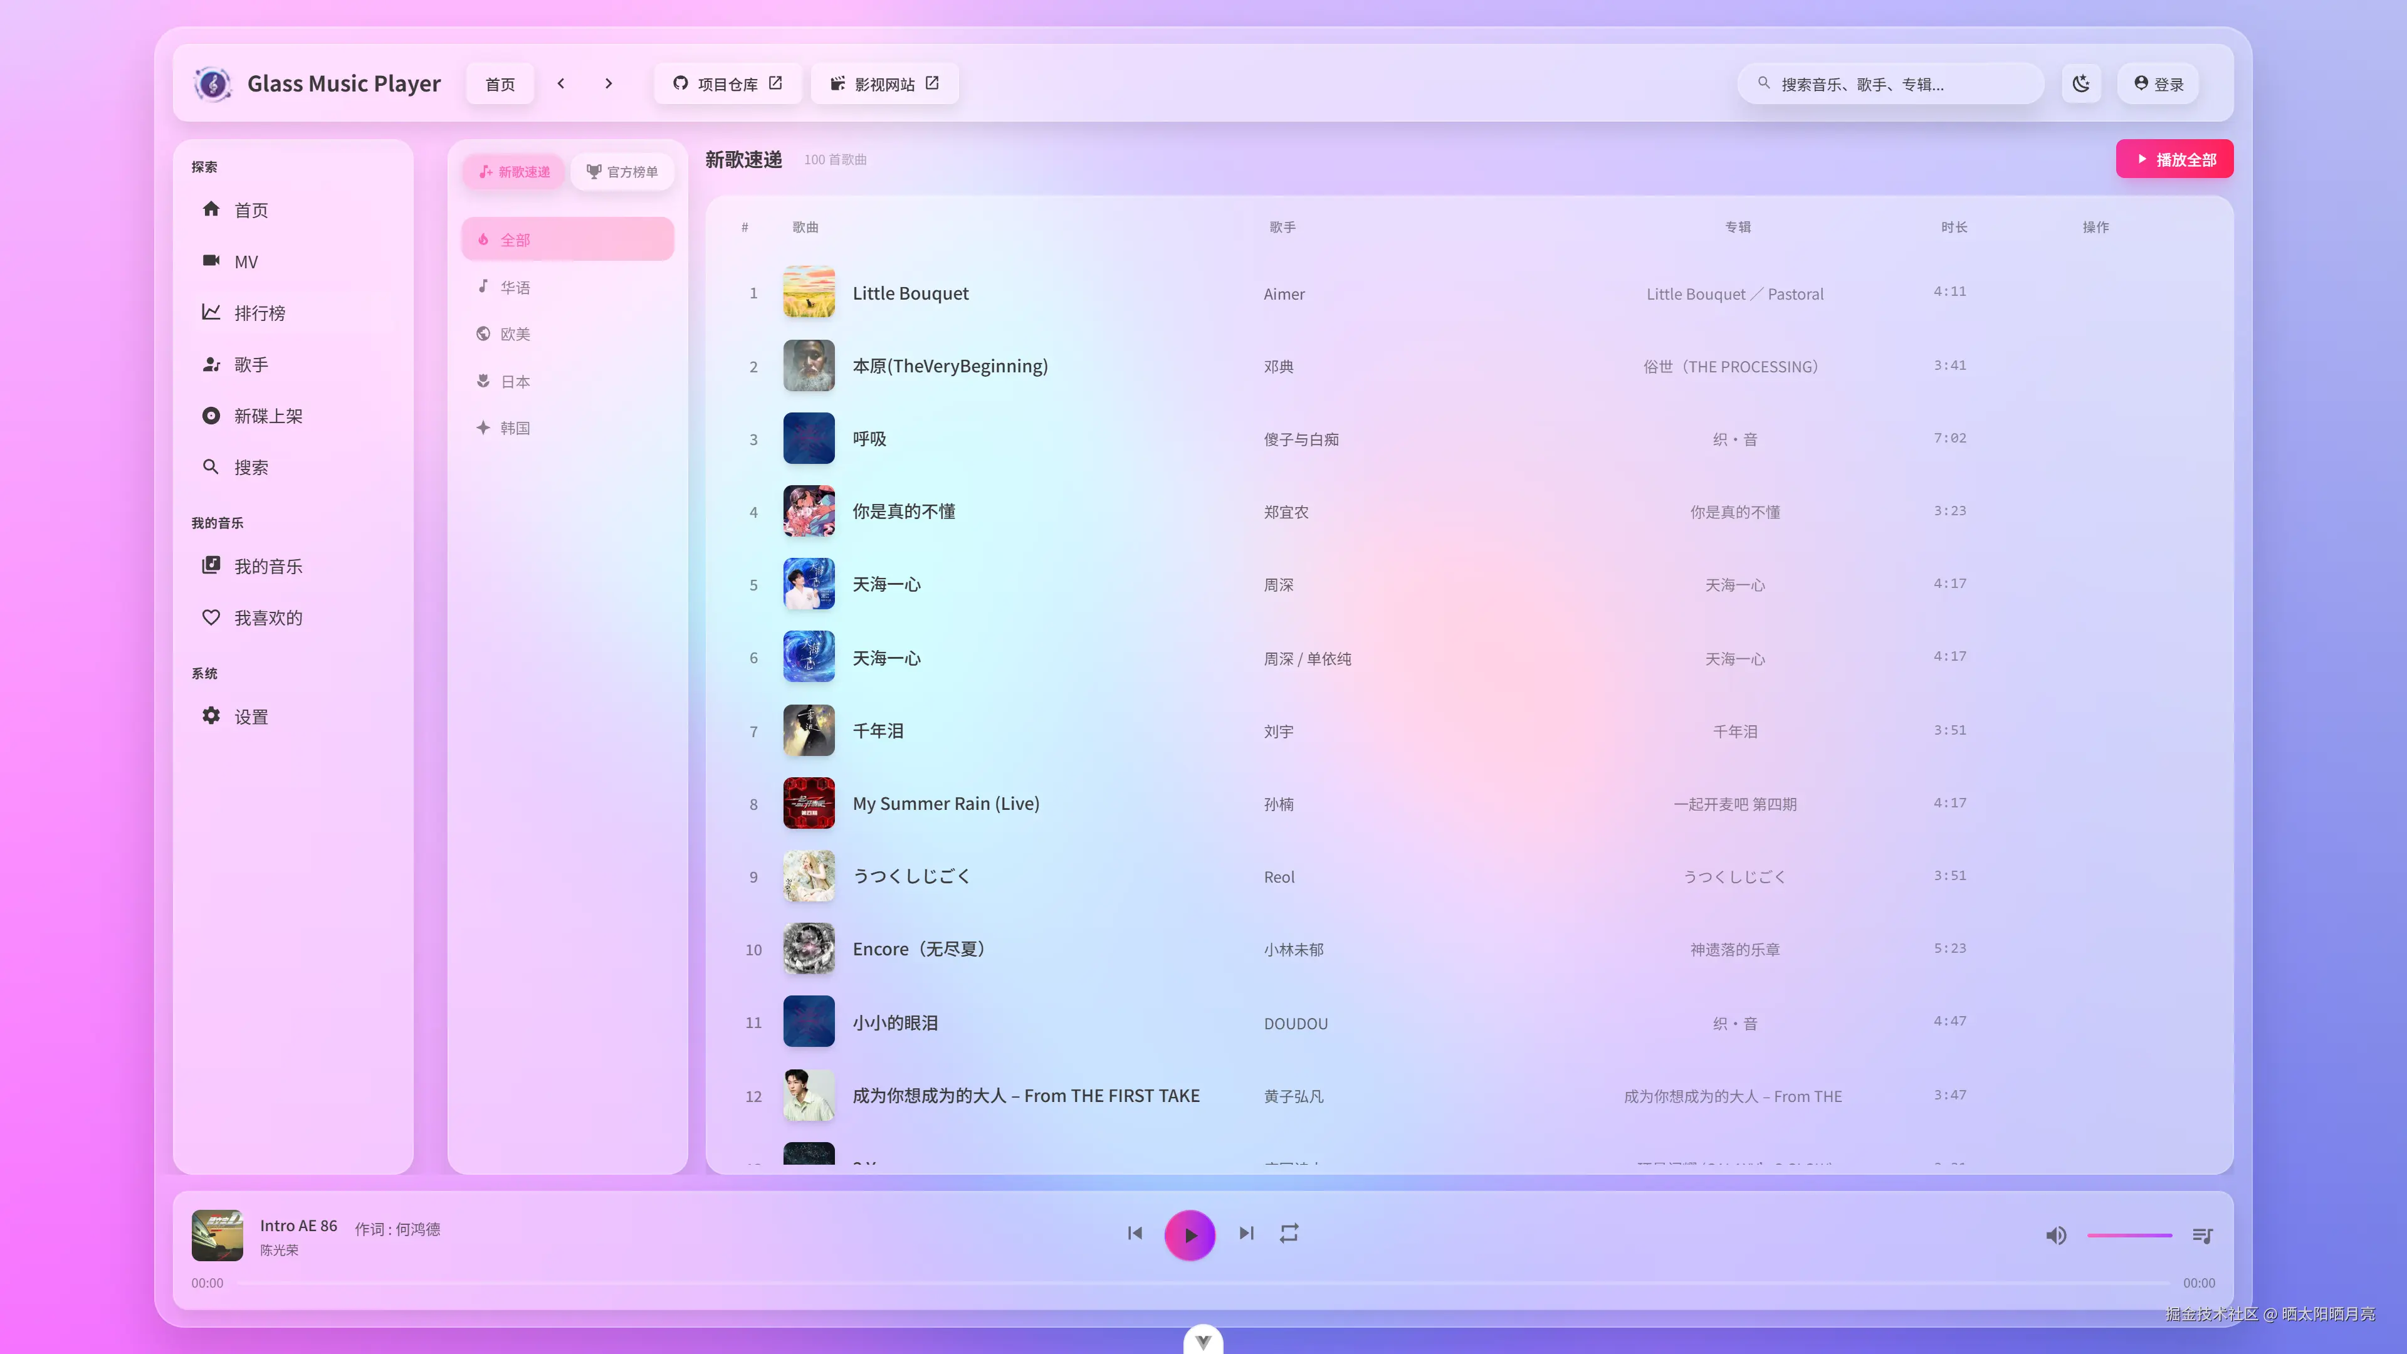Select the 排行榜 charts icon
This screenshot has height=1354, width=2407.
[212, 312]
